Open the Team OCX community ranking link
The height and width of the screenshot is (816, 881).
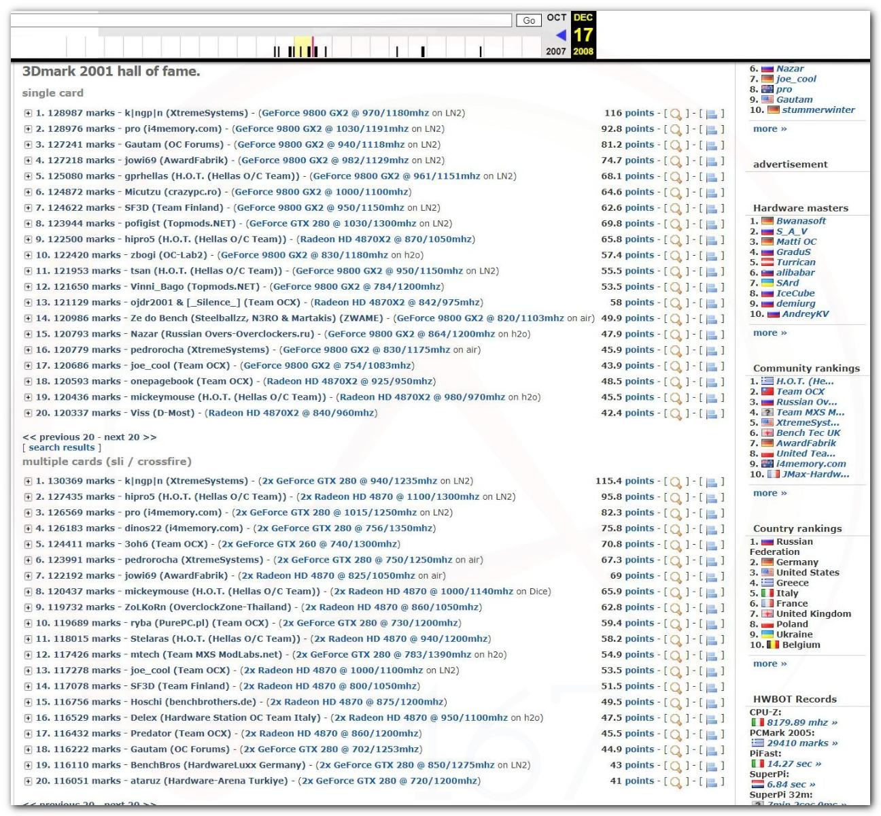800,392
